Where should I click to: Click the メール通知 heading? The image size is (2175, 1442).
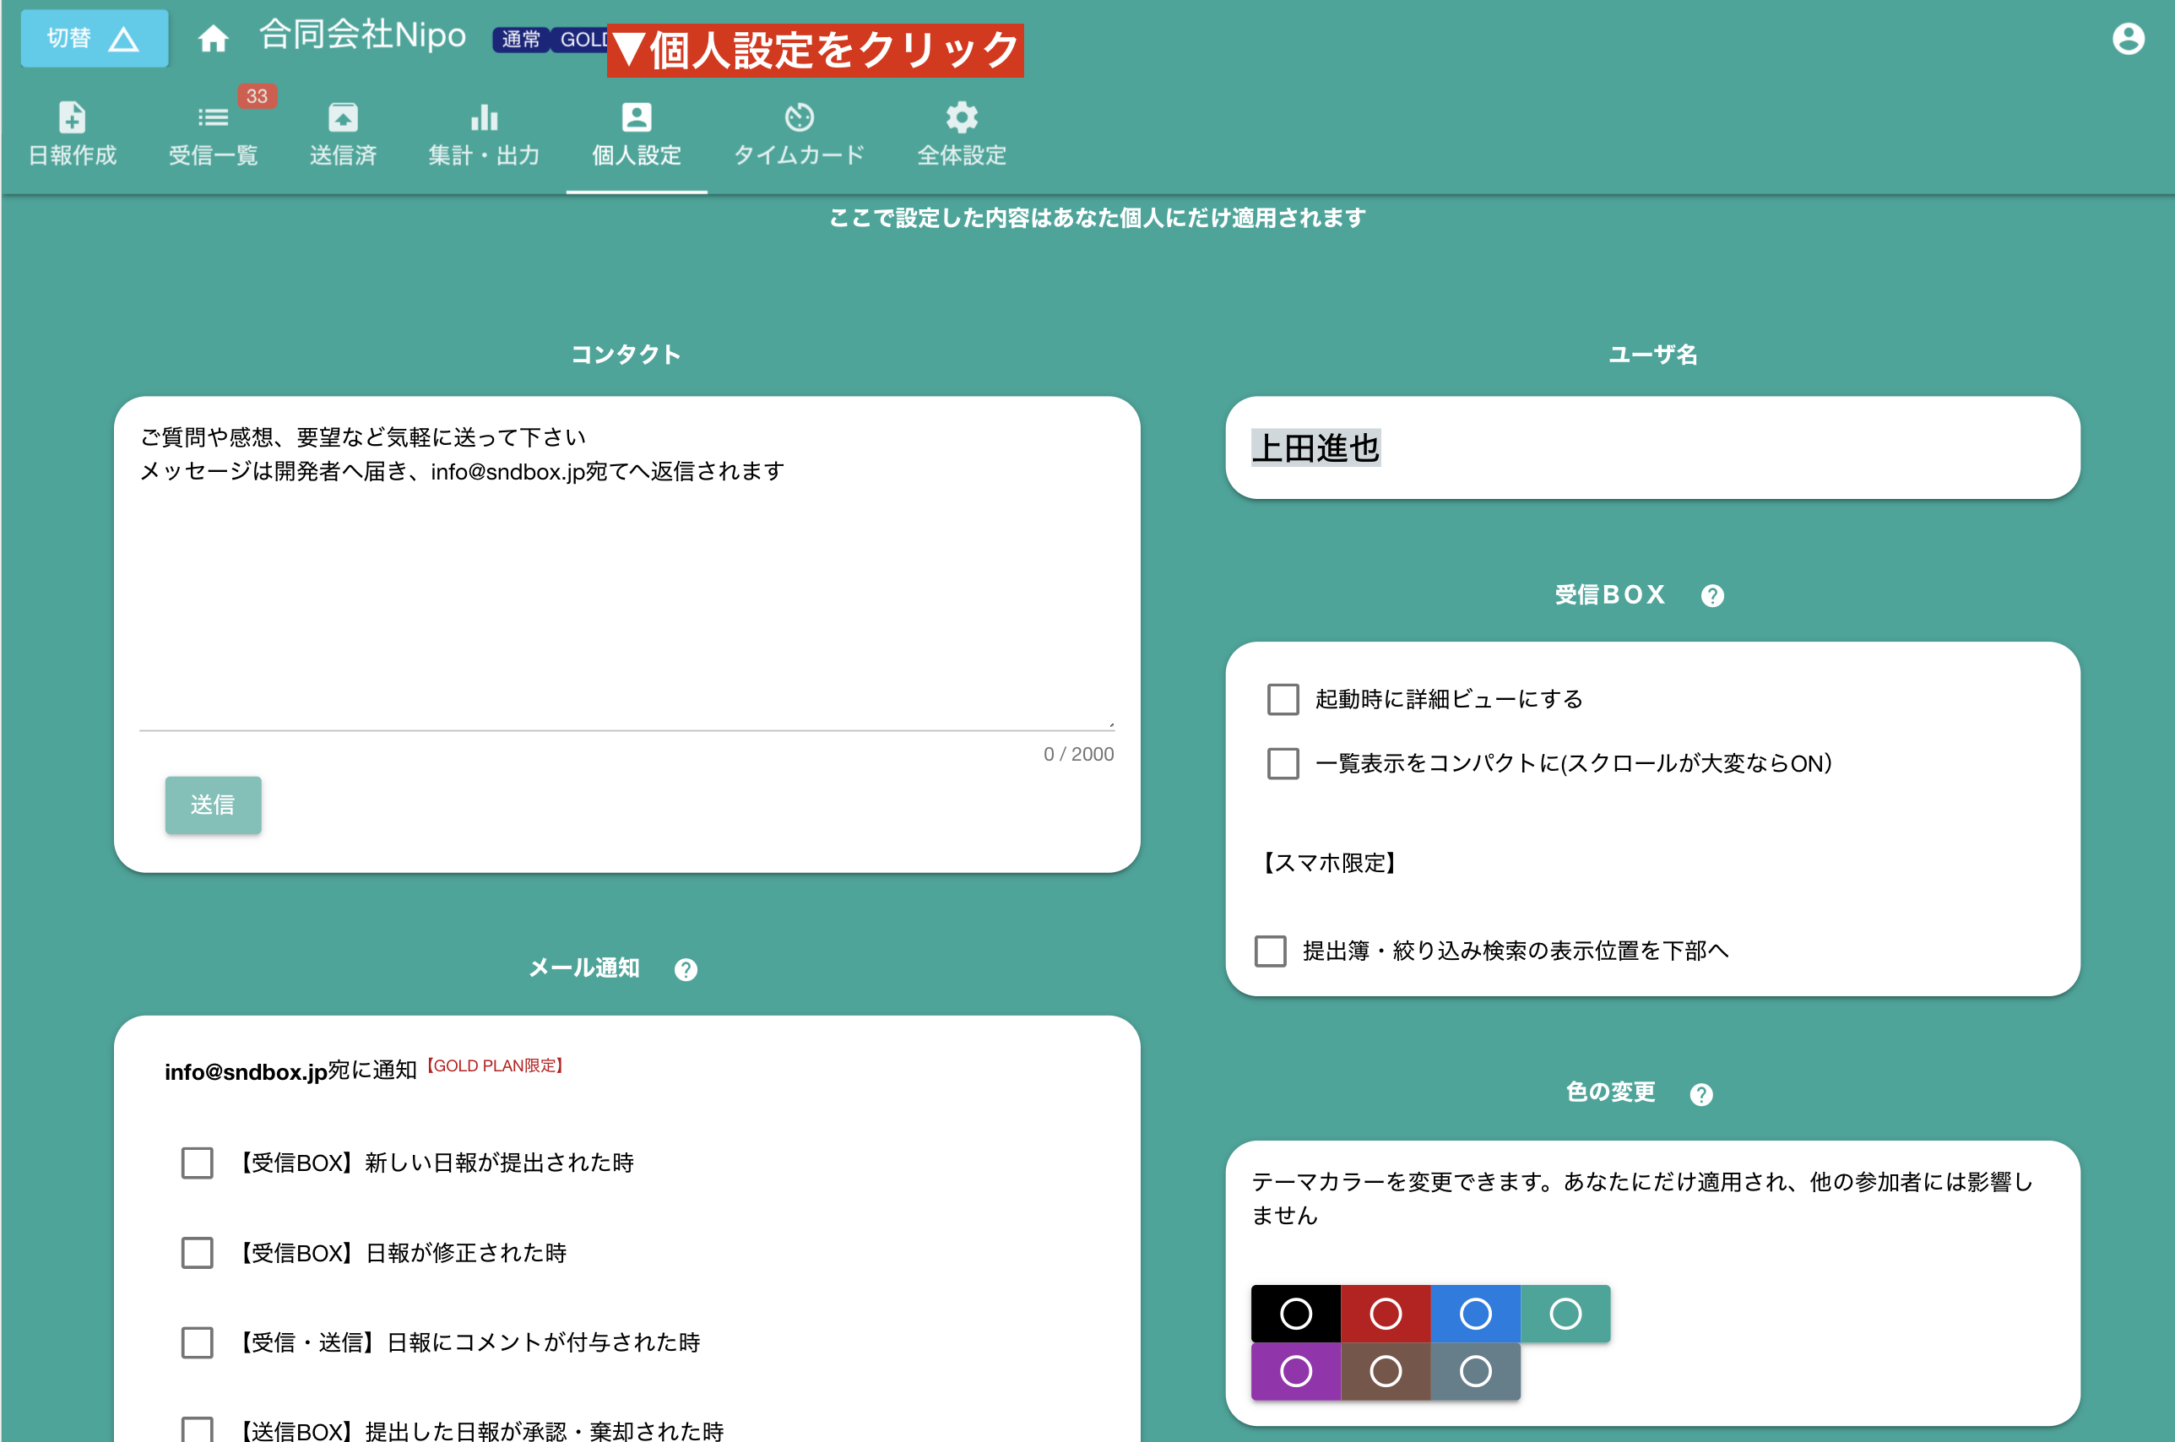coord(584,968)
